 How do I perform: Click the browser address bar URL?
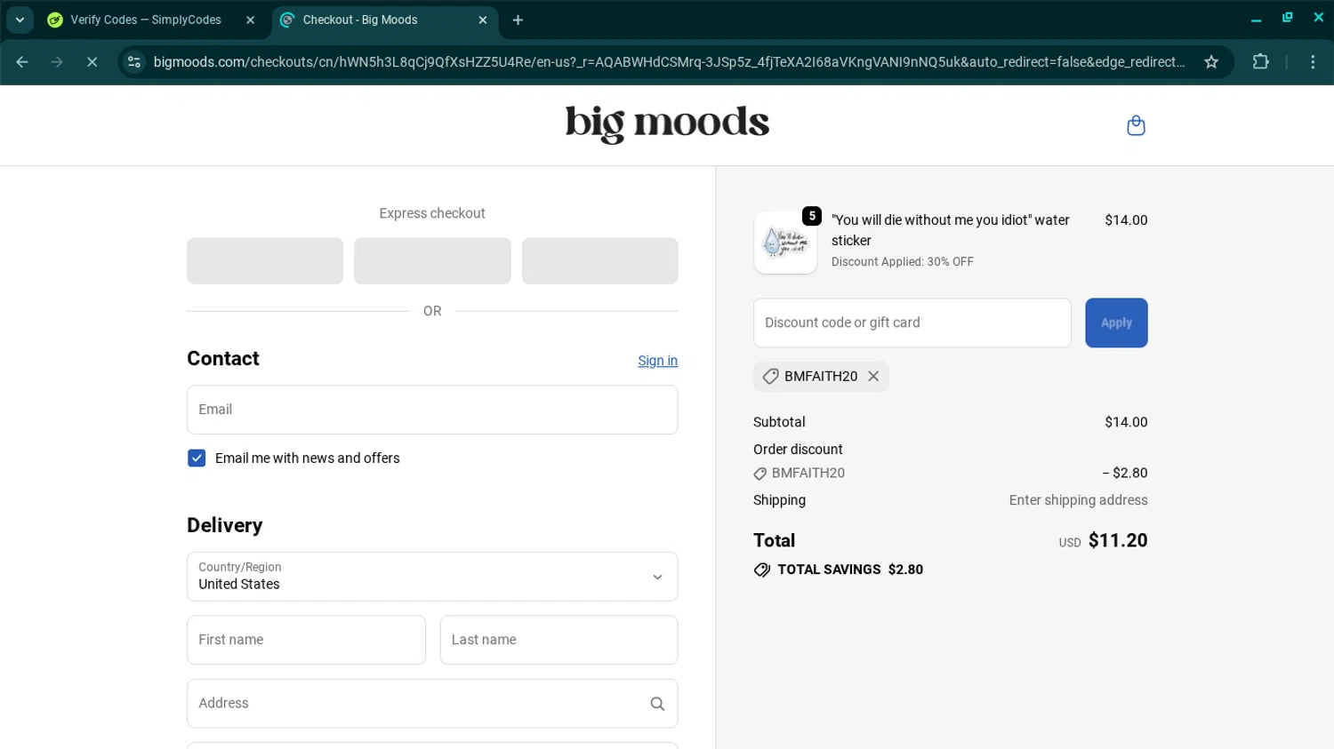669,61
